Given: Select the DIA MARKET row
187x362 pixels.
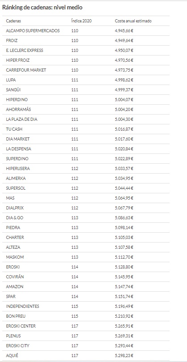Looking at the screenshot, I should tap(86, 139).
